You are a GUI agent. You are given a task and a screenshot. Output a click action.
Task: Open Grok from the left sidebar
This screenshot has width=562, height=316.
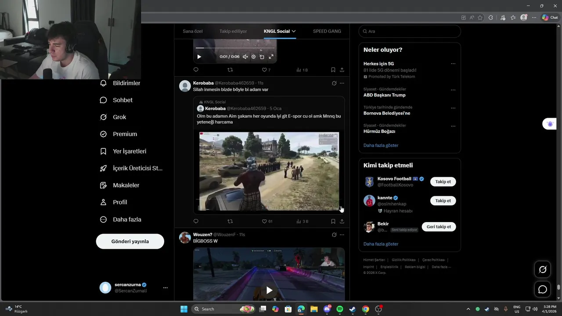113,117
